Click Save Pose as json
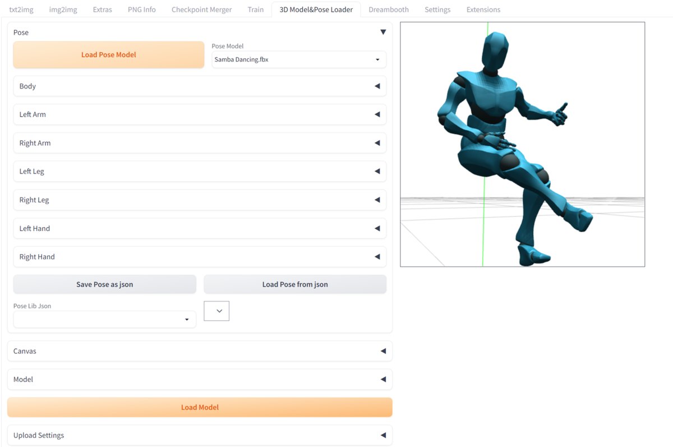Viewport: 673px width, 447px height. [105, 284]
